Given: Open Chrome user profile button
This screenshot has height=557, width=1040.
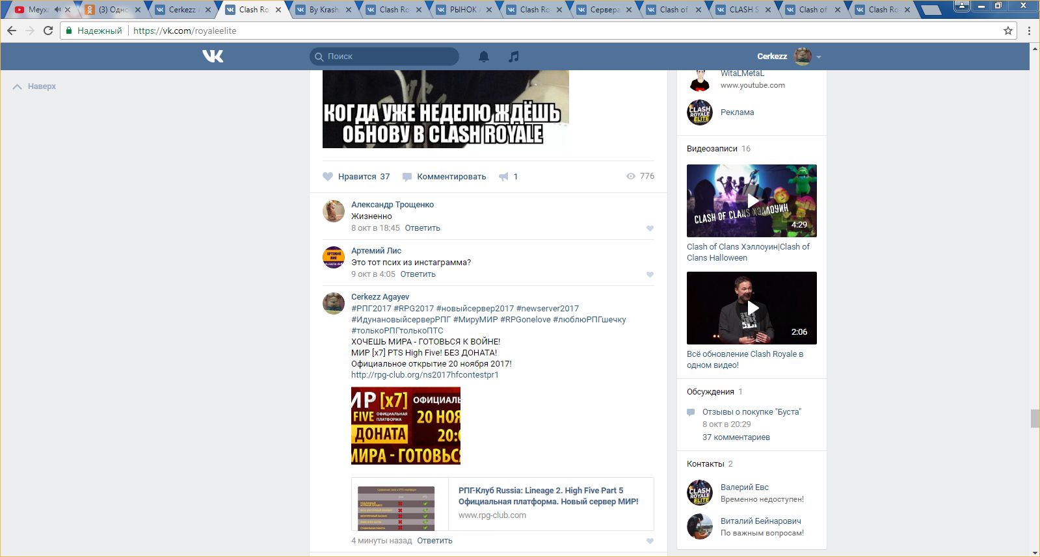Looking at the screenshot, I should 961,6.
